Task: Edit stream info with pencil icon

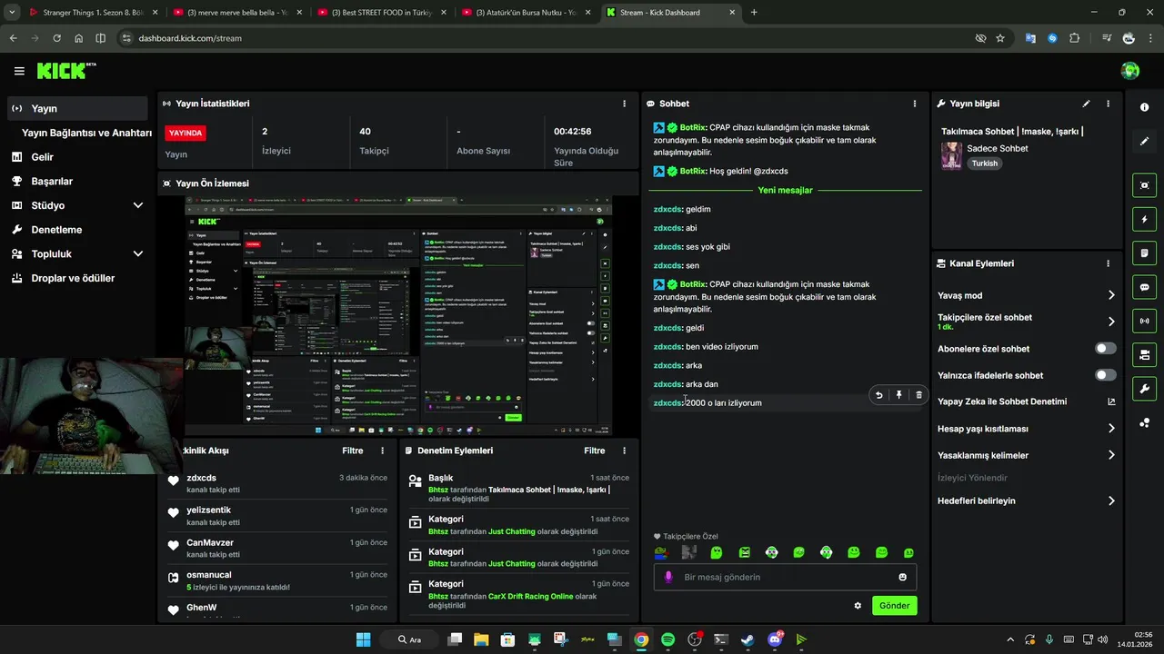Action: tap(1086, 104)
